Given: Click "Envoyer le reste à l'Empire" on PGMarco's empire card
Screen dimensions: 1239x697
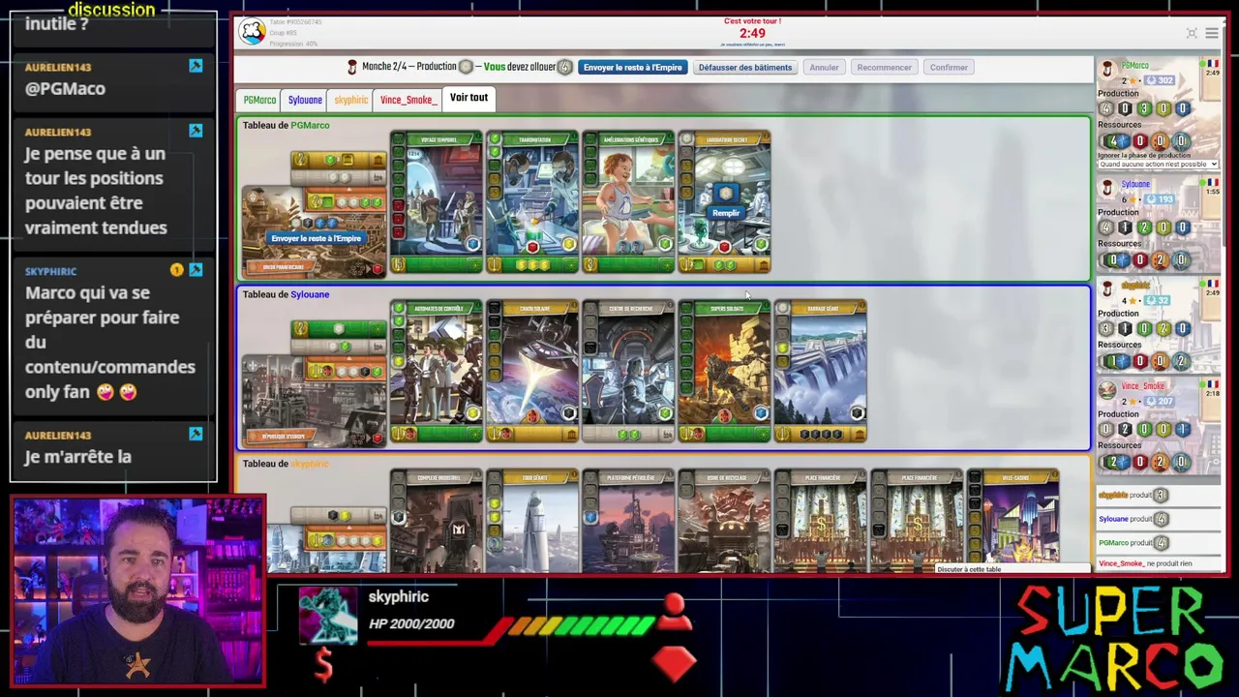Looking at the screenshot, I should click(316, 238).
